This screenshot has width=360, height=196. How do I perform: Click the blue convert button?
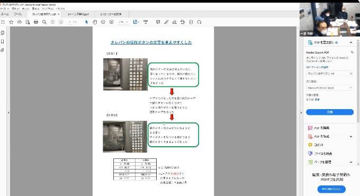[x=330, y=112]
